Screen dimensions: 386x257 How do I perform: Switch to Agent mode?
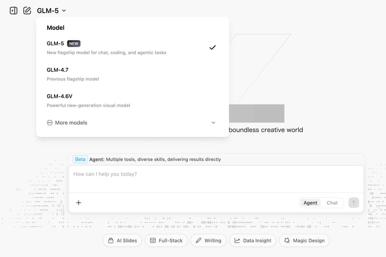(310, 203)
